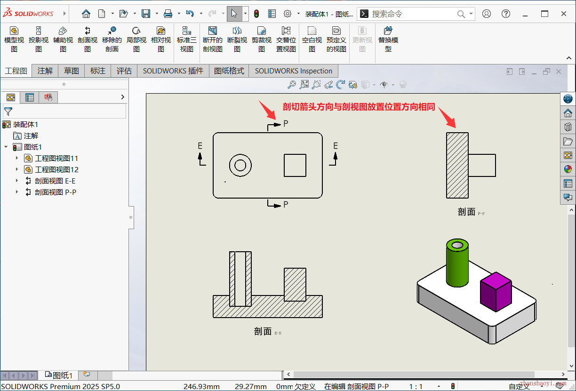
Task: Click the Save icon in title bar
Action: click(146, 14)
